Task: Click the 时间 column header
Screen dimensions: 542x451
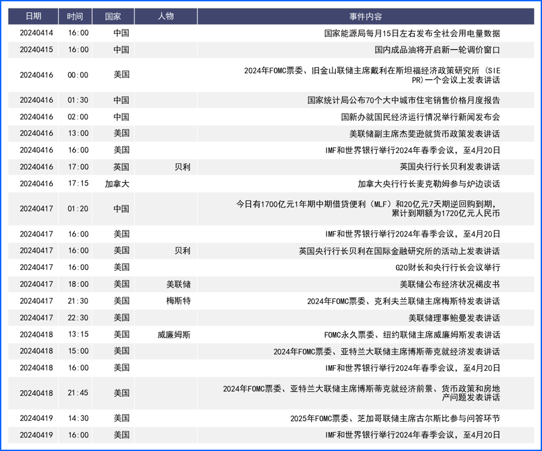Action: pyautogui.click(x=75, y=16)
